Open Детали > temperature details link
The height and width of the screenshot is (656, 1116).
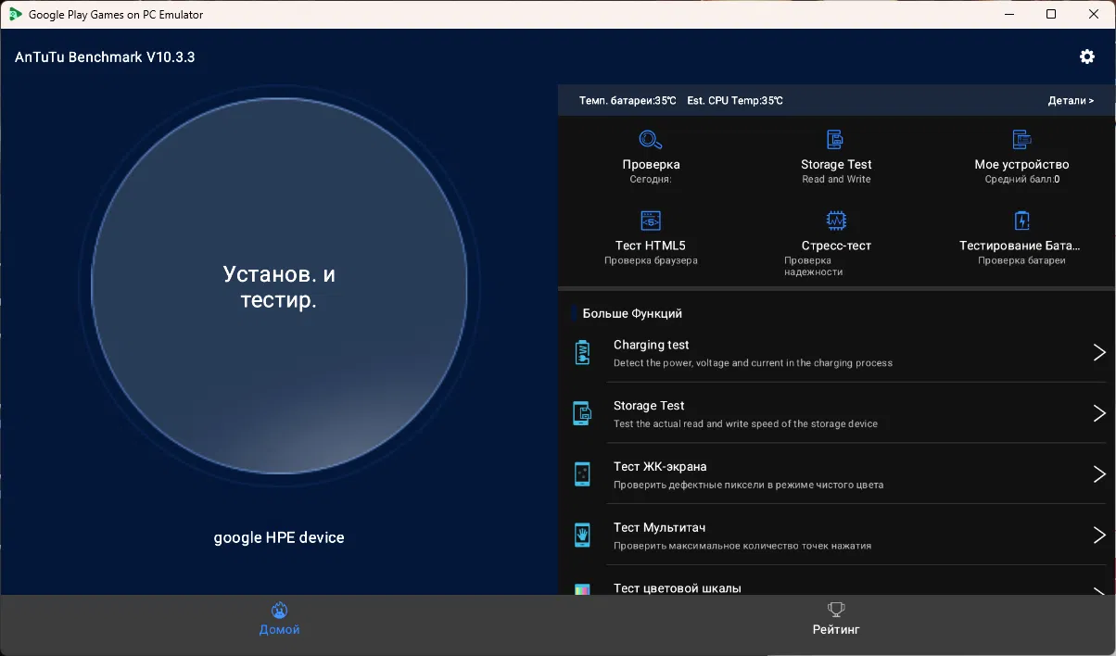click(x=1071, y=100)
